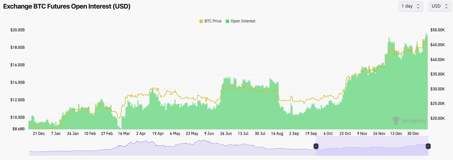
Task: Click the highlighted range in the overview timeline
Action: 372,150
